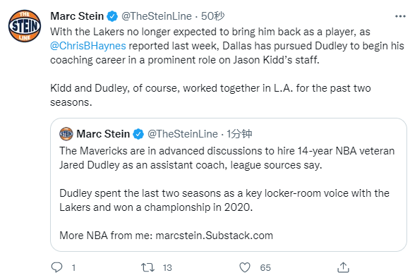The width and height of the screenshot is (410, 280).
Task: Click the small avatar in quoted tweet
Action: 66,134
